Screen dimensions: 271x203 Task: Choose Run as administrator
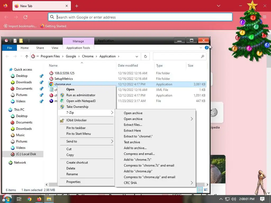[81, 95]
